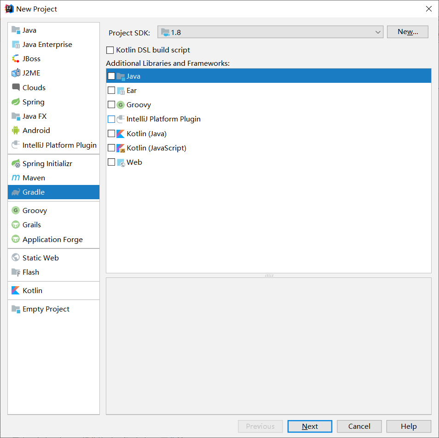Click the Flash label in sidebar
Screen dimensions: 439x438
click(x=31, y=272)
